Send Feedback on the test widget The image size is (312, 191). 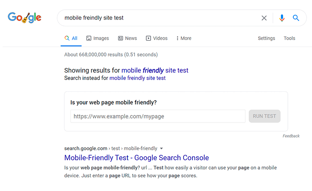[291, 136]
